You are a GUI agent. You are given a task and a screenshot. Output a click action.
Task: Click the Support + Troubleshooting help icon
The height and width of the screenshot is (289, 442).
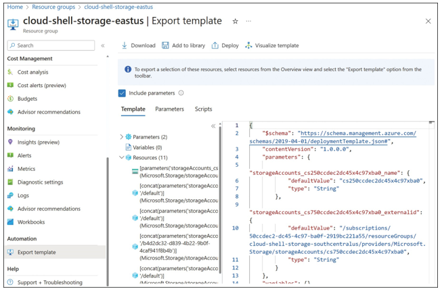(x=10, y=282)
